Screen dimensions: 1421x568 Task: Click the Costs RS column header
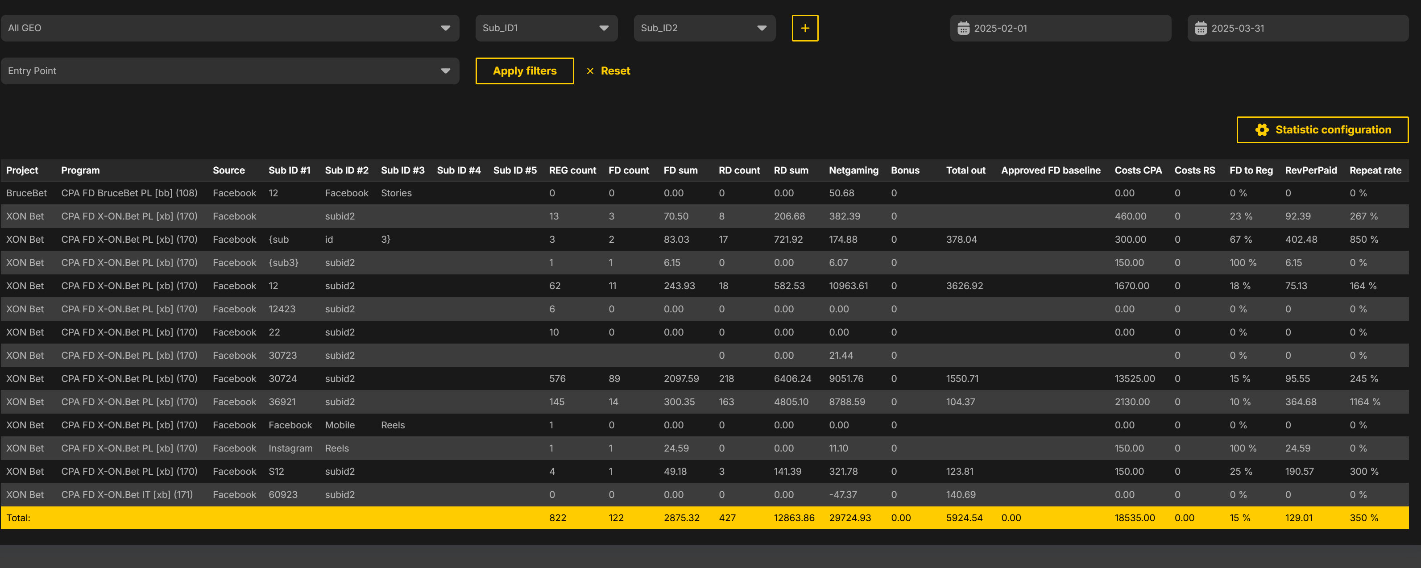tap(1195, 170)
